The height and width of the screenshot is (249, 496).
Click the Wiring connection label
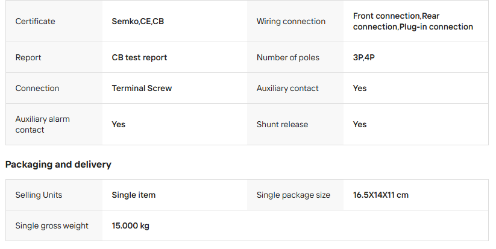pos(290,22)
